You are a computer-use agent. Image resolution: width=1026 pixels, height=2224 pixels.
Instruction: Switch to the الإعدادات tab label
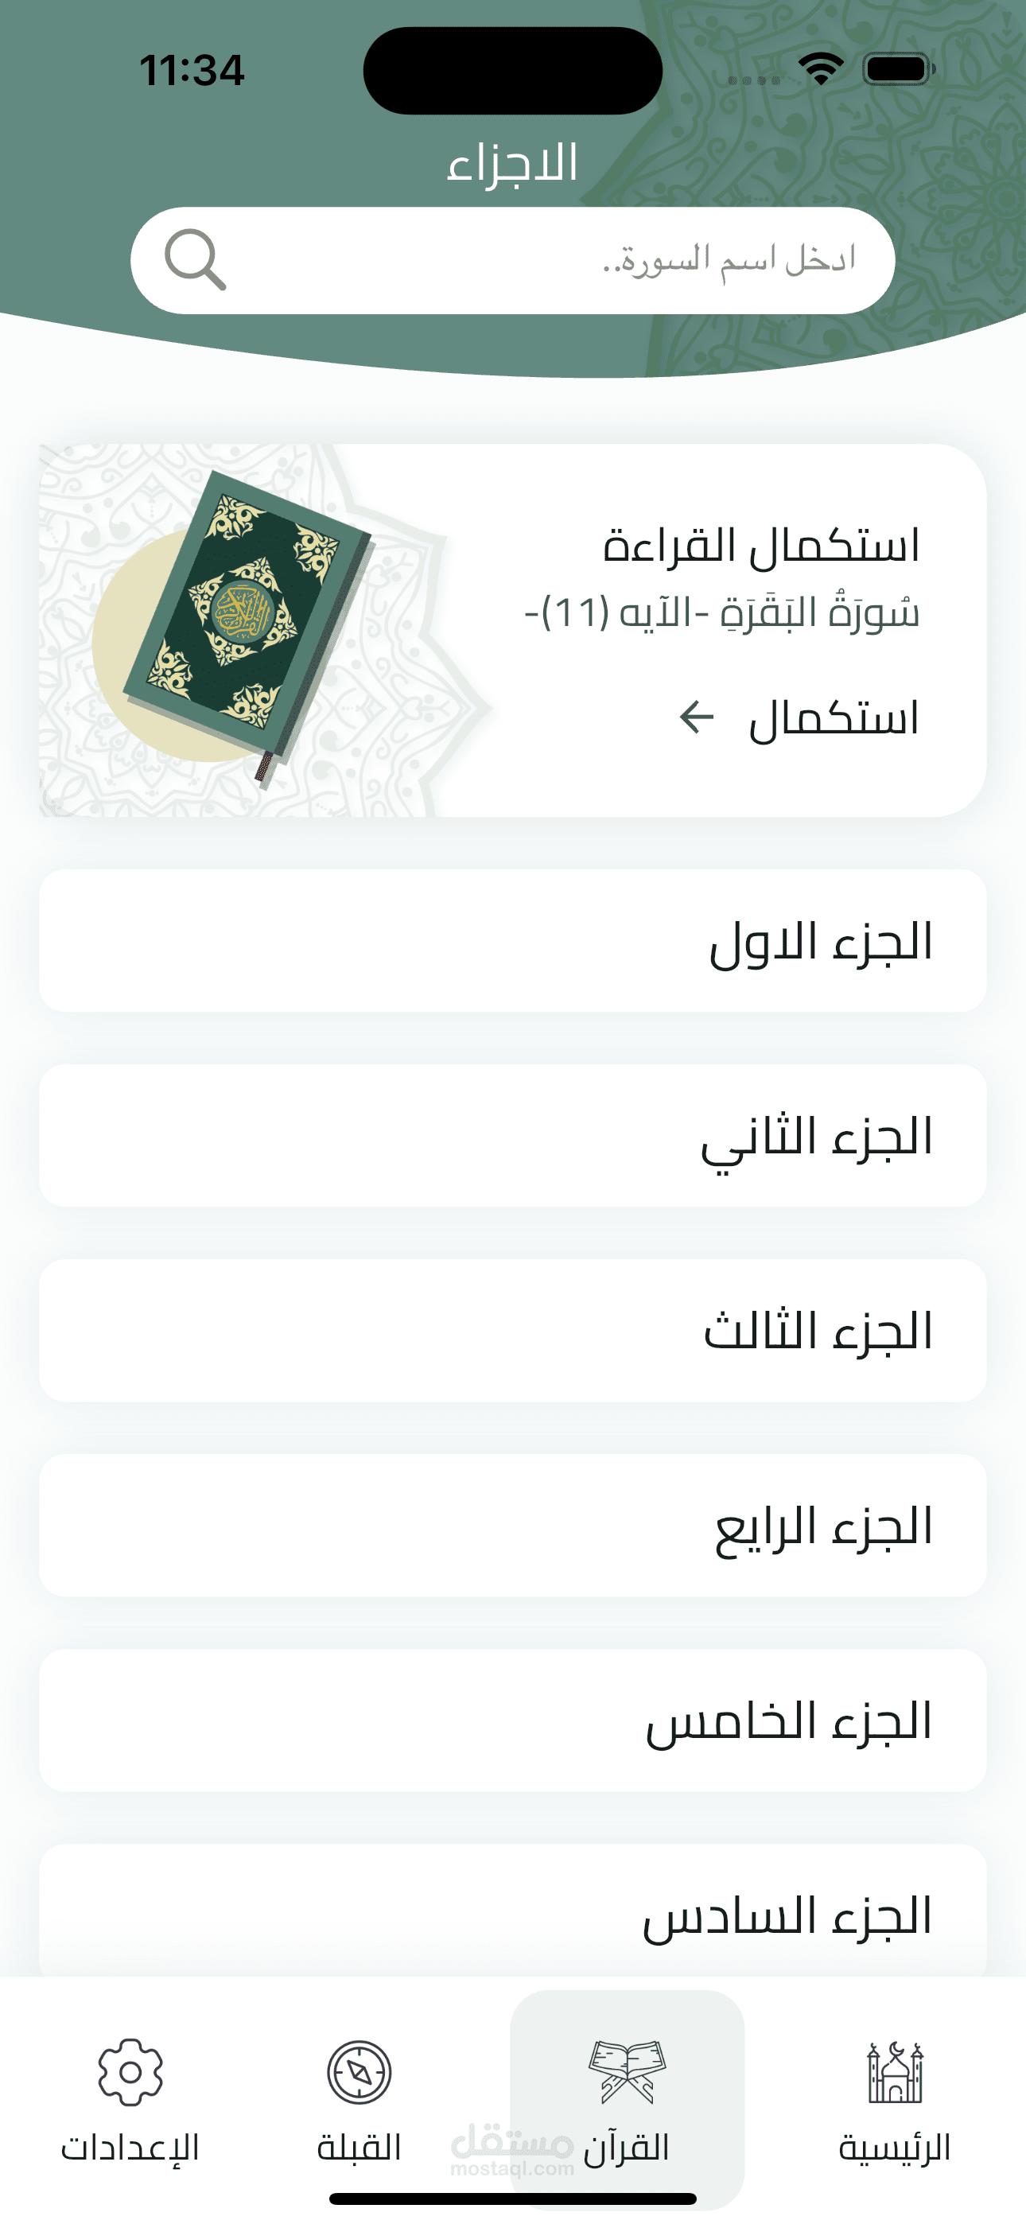130,2147
